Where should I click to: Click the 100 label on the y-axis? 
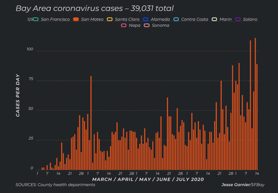29,50
